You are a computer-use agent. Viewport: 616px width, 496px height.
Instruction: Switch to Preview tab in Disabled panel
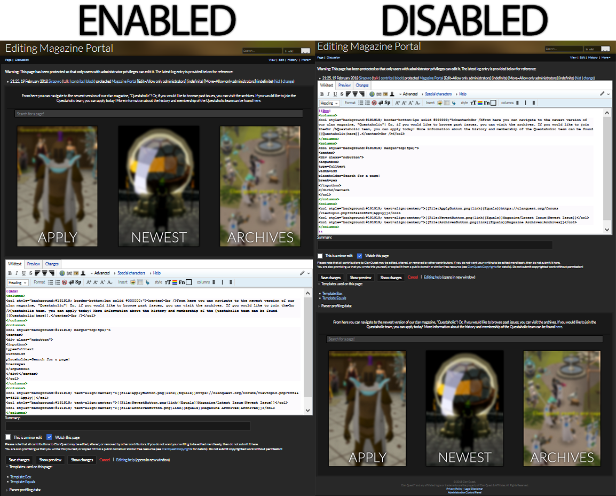pos(344,85)
